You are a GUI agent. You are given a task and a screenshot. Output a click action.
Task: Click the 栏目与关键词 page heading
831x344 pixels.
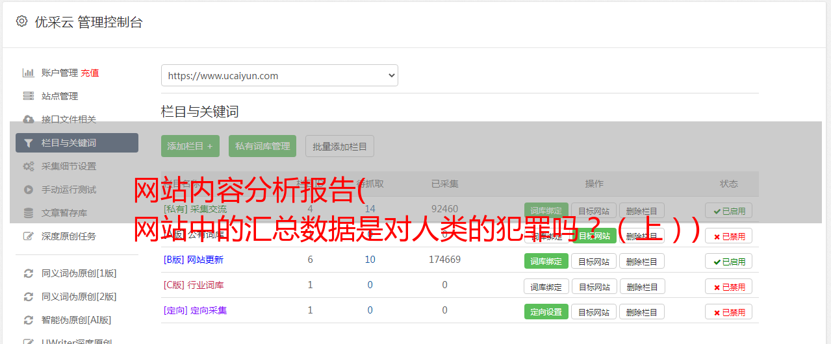pos(200,112)
